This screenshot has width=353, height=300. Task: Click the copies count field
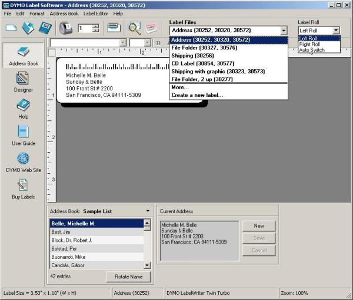85,28
